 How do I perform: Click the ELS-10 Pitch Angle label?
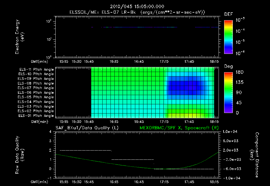coord(36,74)
